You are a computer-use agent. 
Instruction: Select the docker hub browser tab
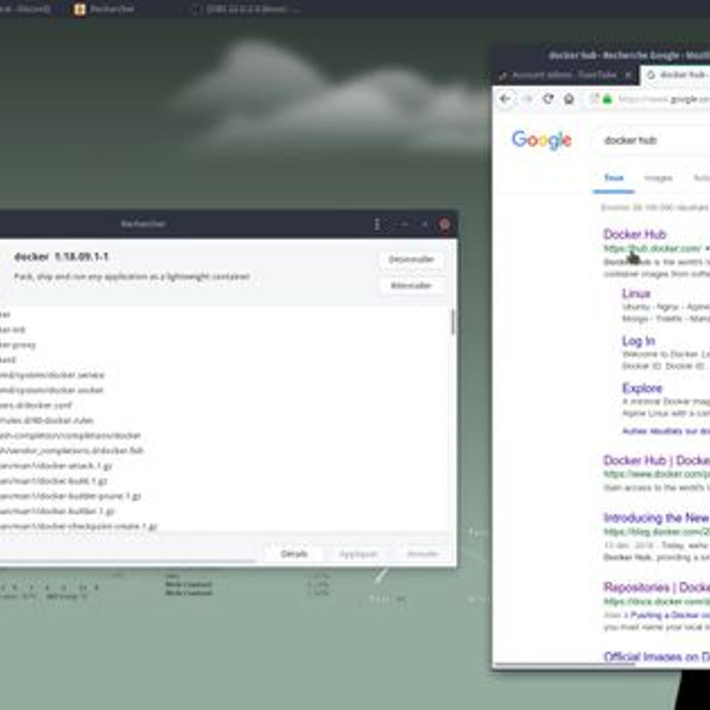[x=676, y=75]
